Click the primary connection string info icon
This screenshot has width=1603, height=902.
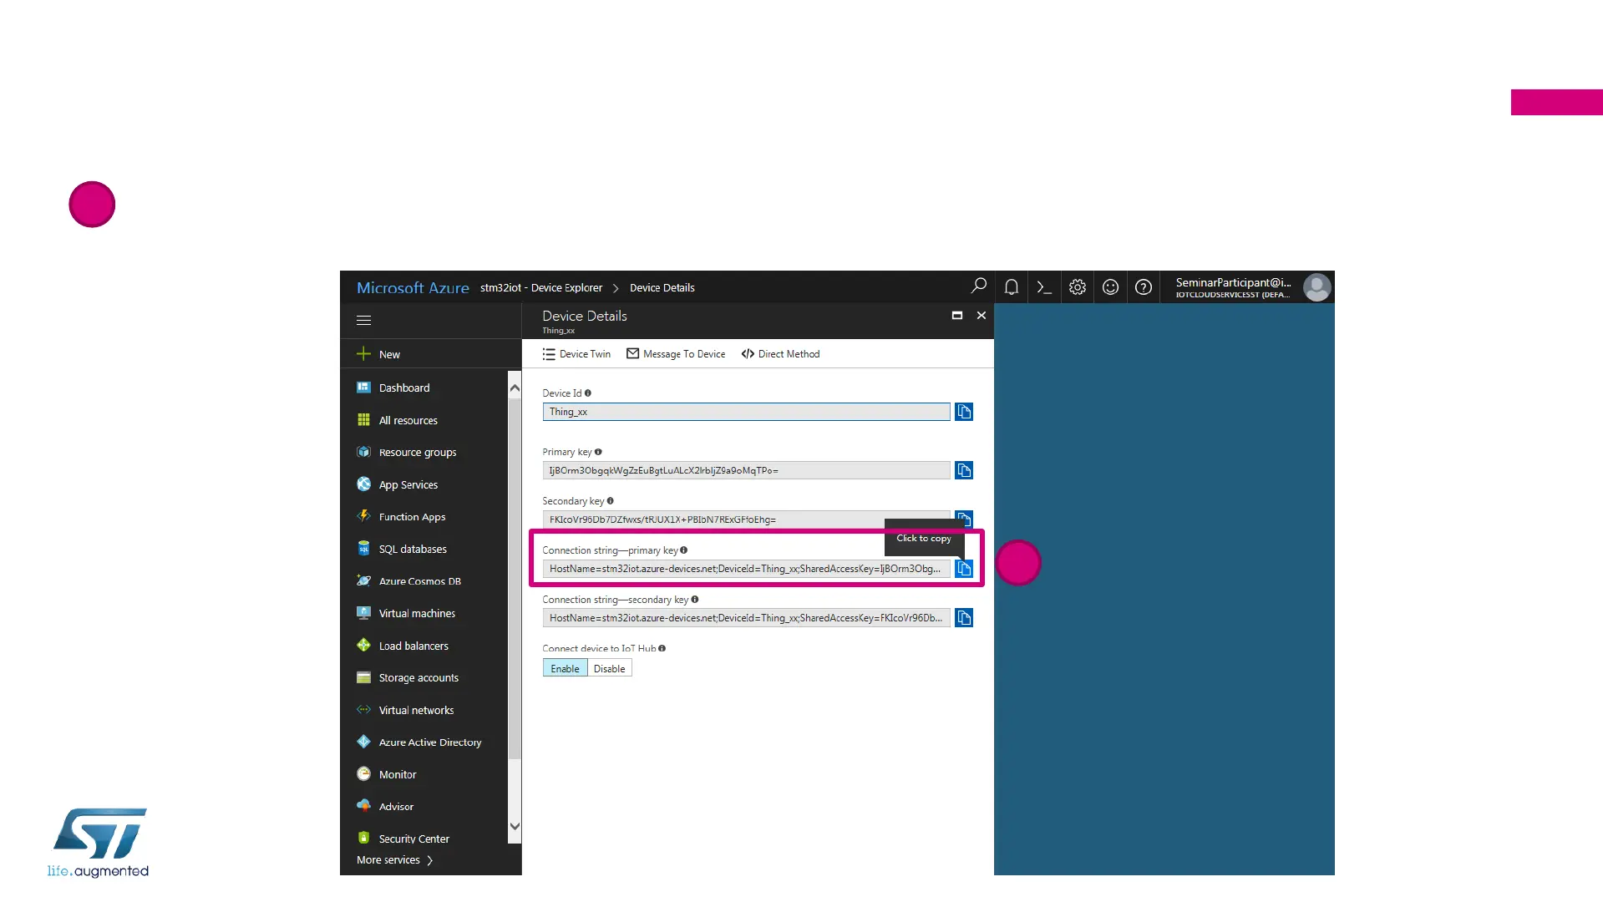pyautogui.click(x=684, y=550)
